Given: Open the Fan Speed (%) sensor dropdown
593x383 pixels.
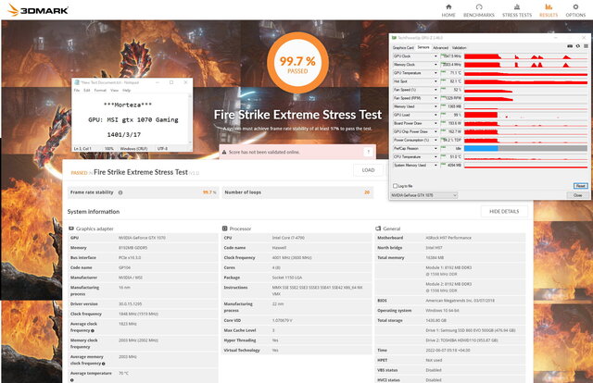Looking at the screenshot, I should [435, 90].
